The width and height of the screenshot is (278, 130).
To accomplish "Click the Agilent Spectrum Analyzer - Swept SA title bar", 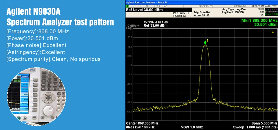I will [202, 2].
